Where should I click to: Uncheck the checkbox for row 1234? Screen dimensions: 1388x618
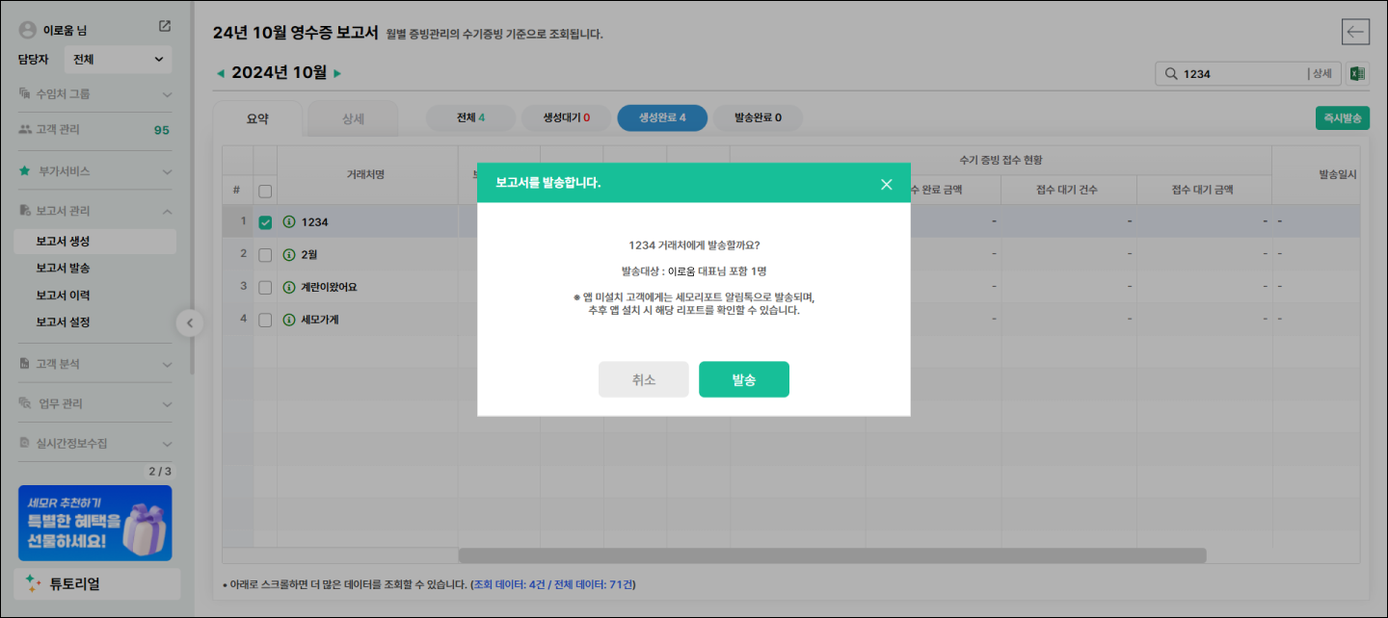(x=265, y=223)
